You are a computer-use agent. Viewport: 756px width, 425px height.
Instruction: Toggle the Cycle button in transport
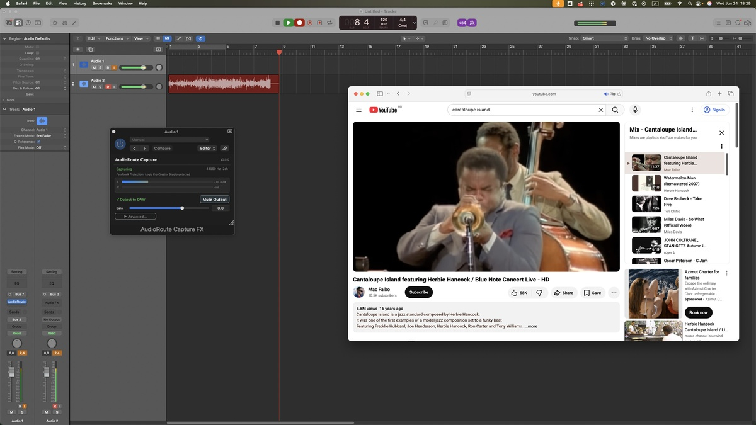[329, 23]
